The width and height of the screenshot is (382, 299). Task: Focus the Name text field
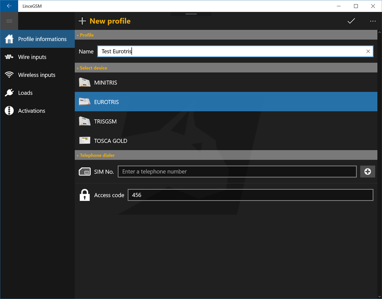click(x=235, y=51)
